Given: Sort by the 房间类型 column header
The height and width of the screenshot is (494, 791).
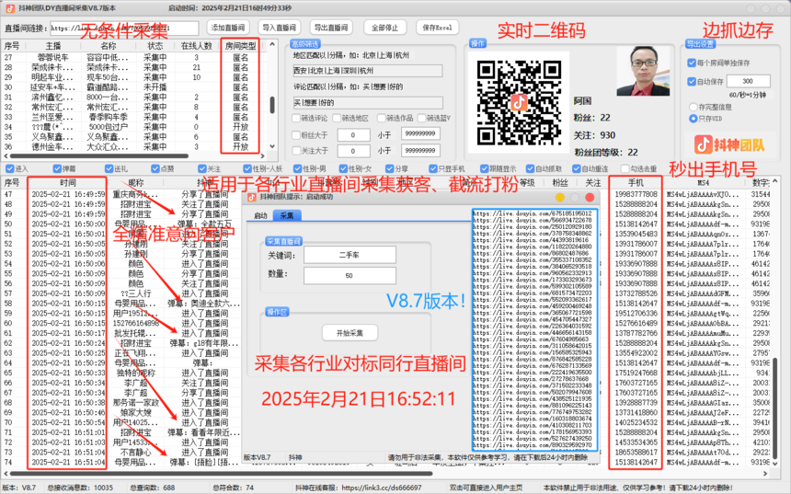Looking at the screenshot, I should (x=240, y=46).
